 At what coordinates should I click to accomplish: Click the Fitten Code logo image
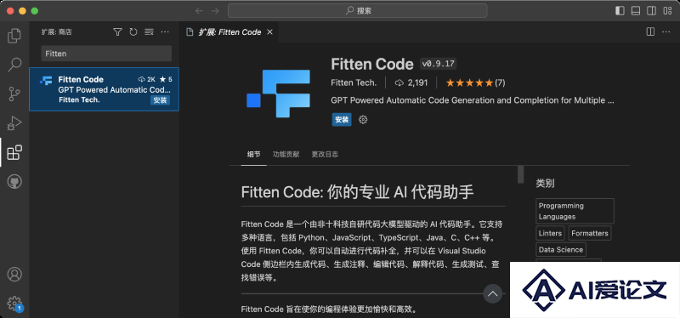coord(278,94)
